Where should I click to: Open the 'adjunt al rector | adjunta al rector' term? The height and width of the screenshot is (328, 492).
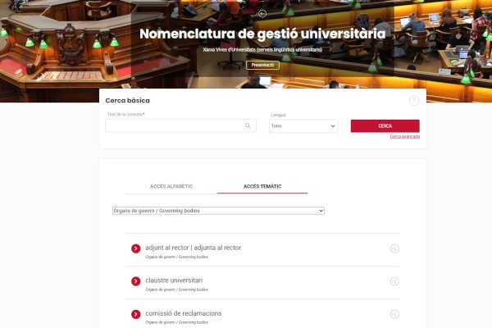click(194, 248)
